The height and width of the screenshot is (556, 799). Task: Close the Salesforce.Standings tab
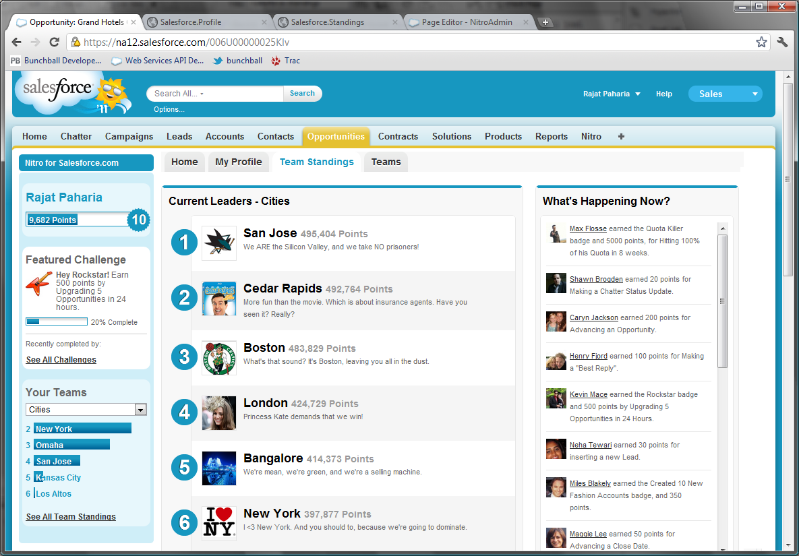[395, 22]
